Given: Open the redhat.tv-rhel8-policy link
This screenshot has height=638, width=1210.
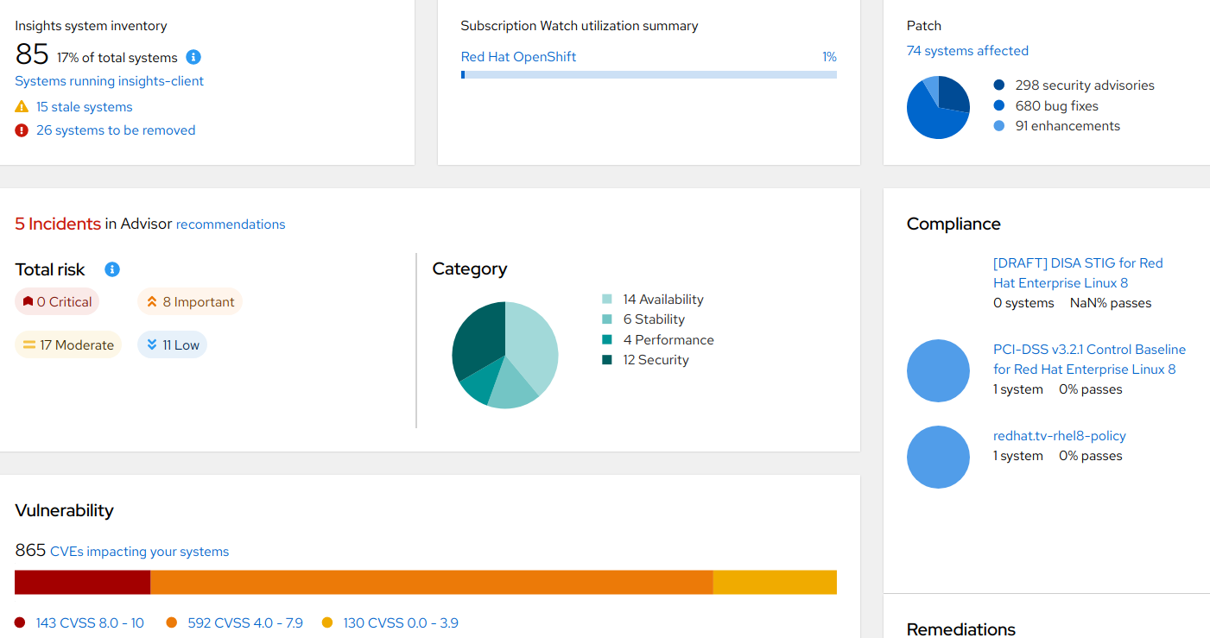Looking at the screenshot, I should click(x=1060, y=436).
